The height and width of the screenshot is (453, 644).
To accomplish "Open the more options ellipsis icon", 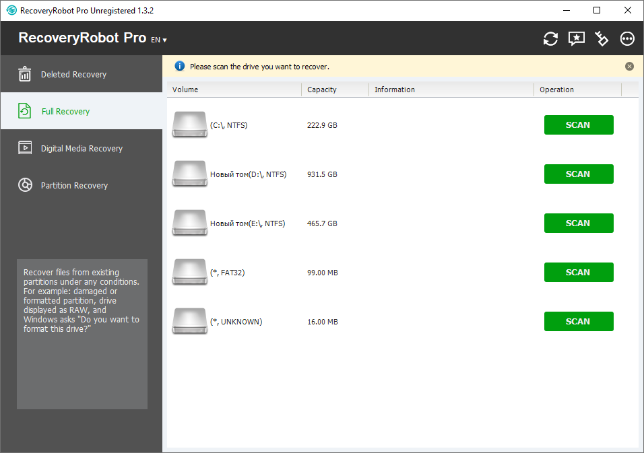I will point(627,38).
